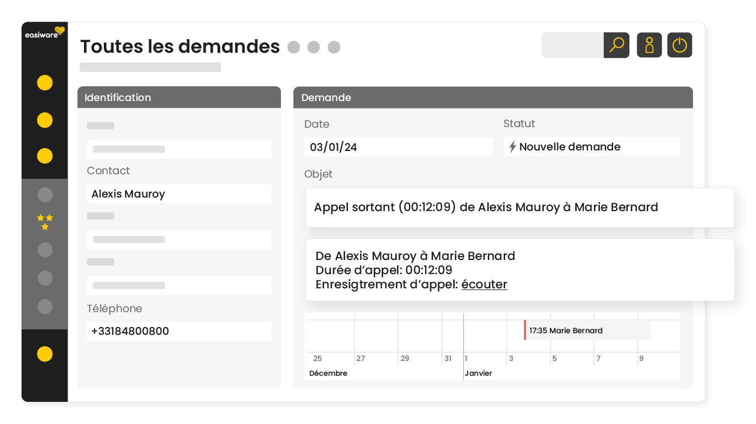Open the écouter call recording link
This screenshot has width=756, height=424.
click(x=484, y=284)
